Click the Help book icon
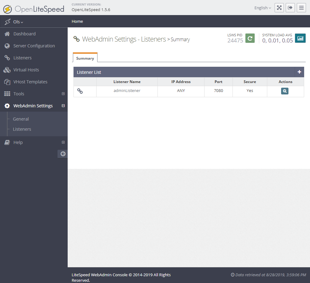Viewport: 310px width, 283px height. pyautogui.click(x=7, y=142)
